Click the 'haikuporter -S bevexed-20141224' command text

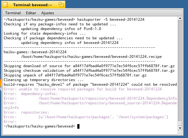pyautogui.click(x=111, y=19)
